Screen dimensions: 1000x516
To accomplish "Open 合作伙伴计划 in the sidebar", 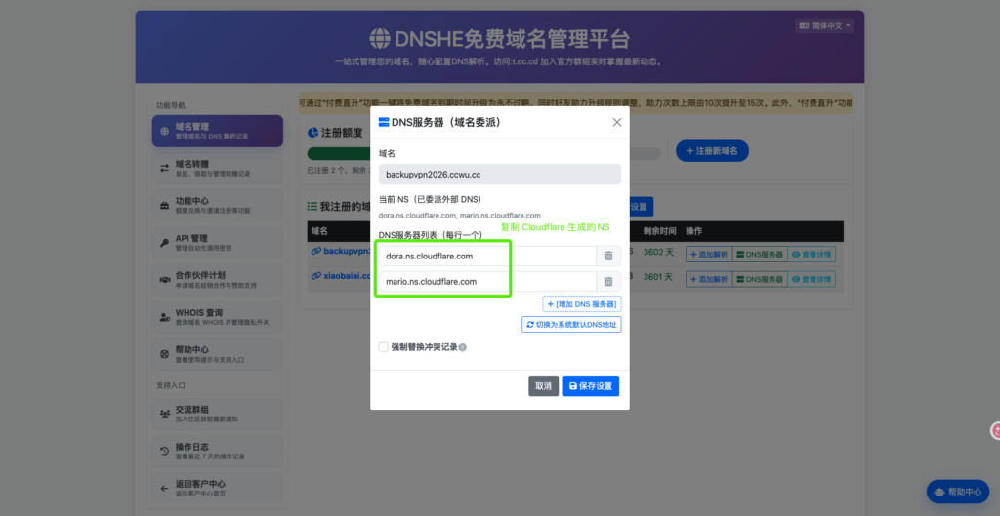I will click(x=218, y=280).
